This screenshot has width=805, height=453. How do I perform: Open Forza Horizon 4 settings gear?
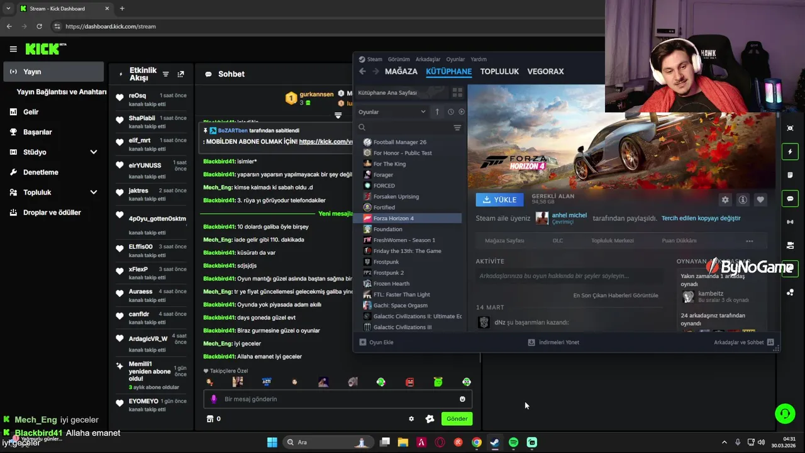click(x=725, y=199)
